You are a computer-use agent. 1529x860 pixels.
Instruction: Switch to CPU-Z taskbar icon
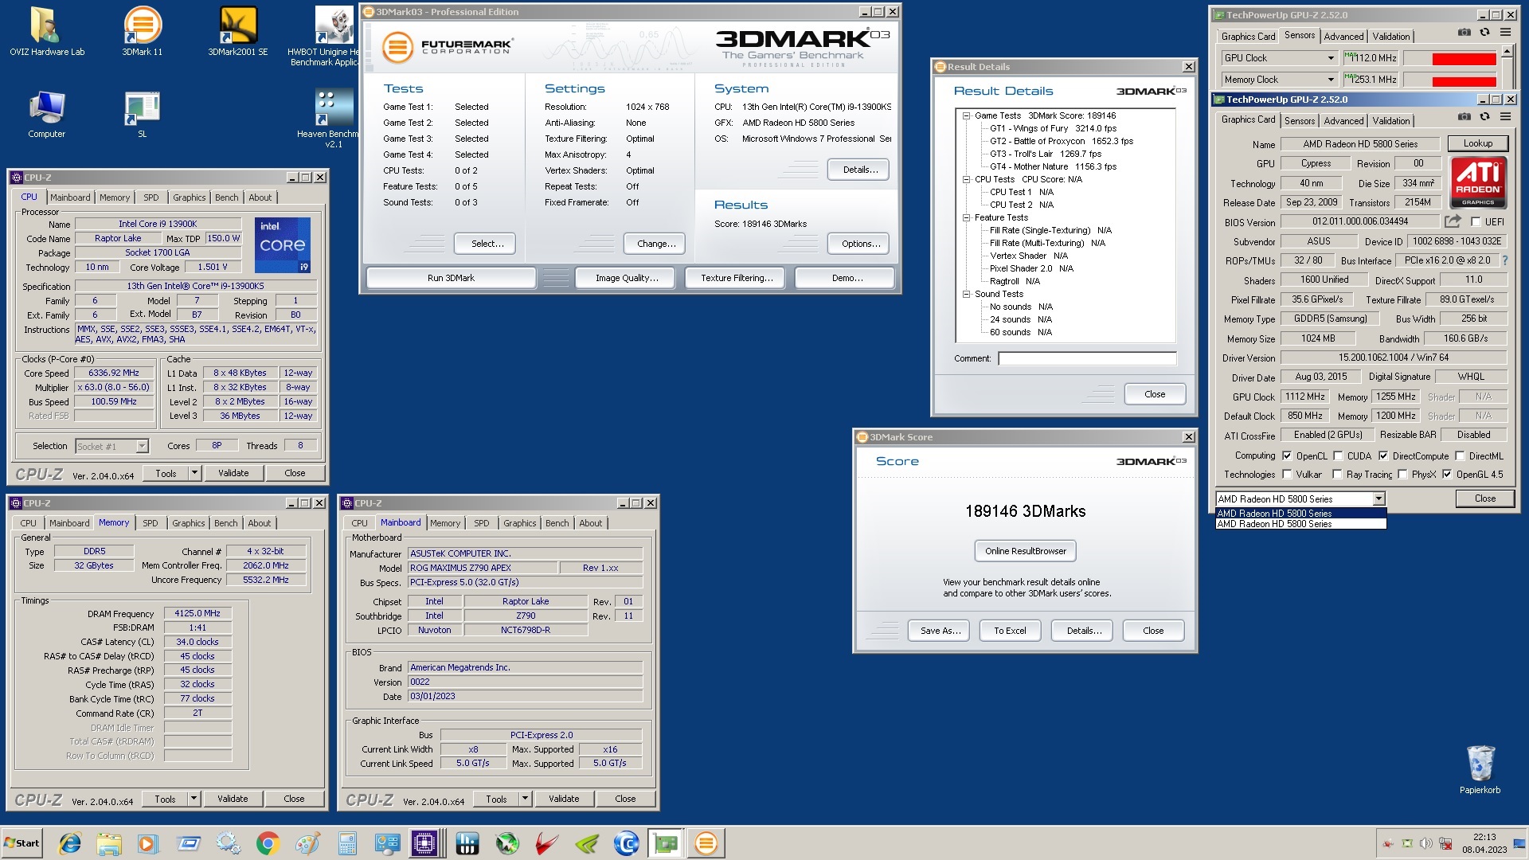point(425,843)
